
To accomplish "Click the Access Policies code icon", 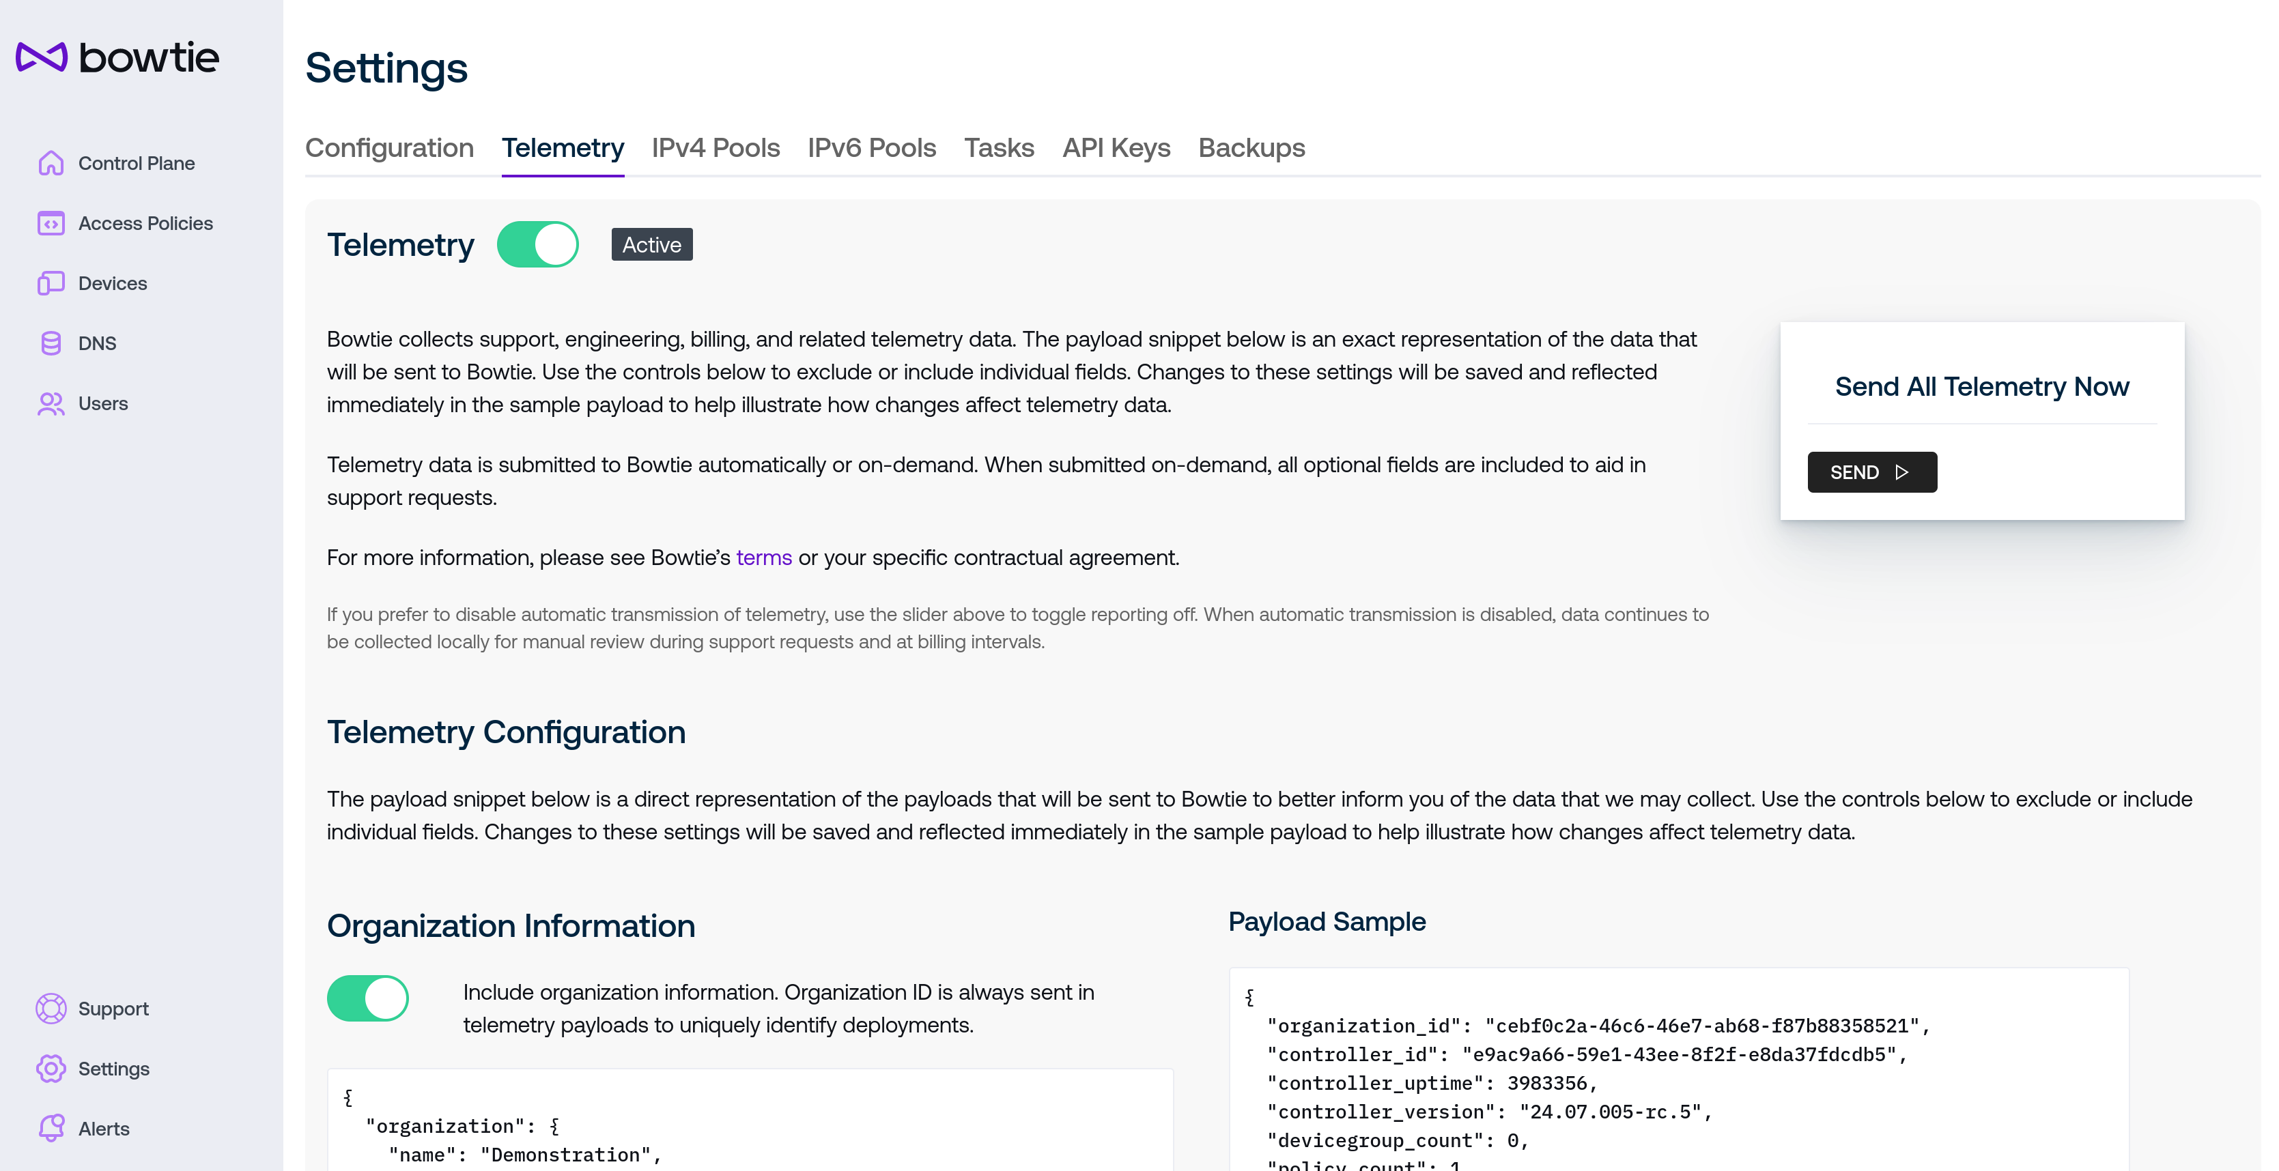I will (51, 223).
